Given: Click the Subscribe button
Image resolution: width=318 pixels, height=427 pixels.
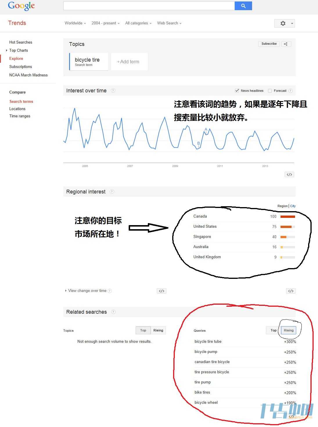Looking at the screenshot, I should tap(269, 44).
